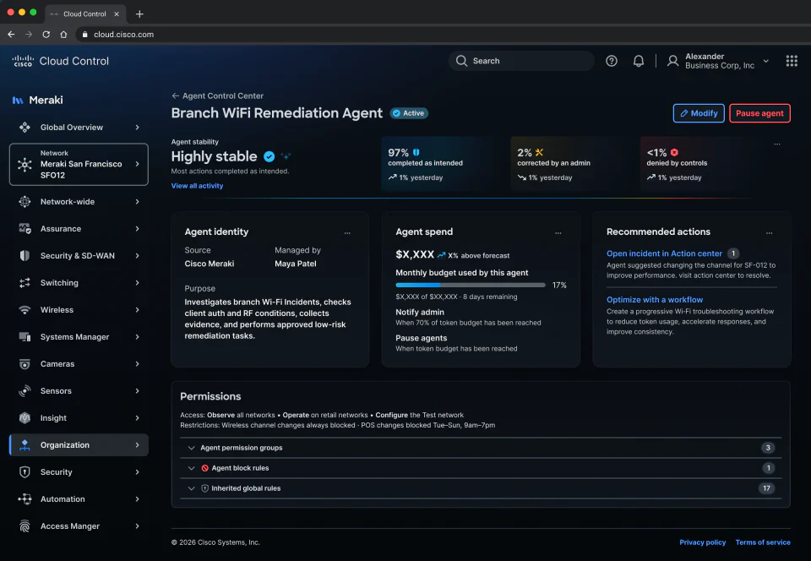The height and width of the screenshot is (561, 811).
Task: Click the Search field
Action: (521, 61)
